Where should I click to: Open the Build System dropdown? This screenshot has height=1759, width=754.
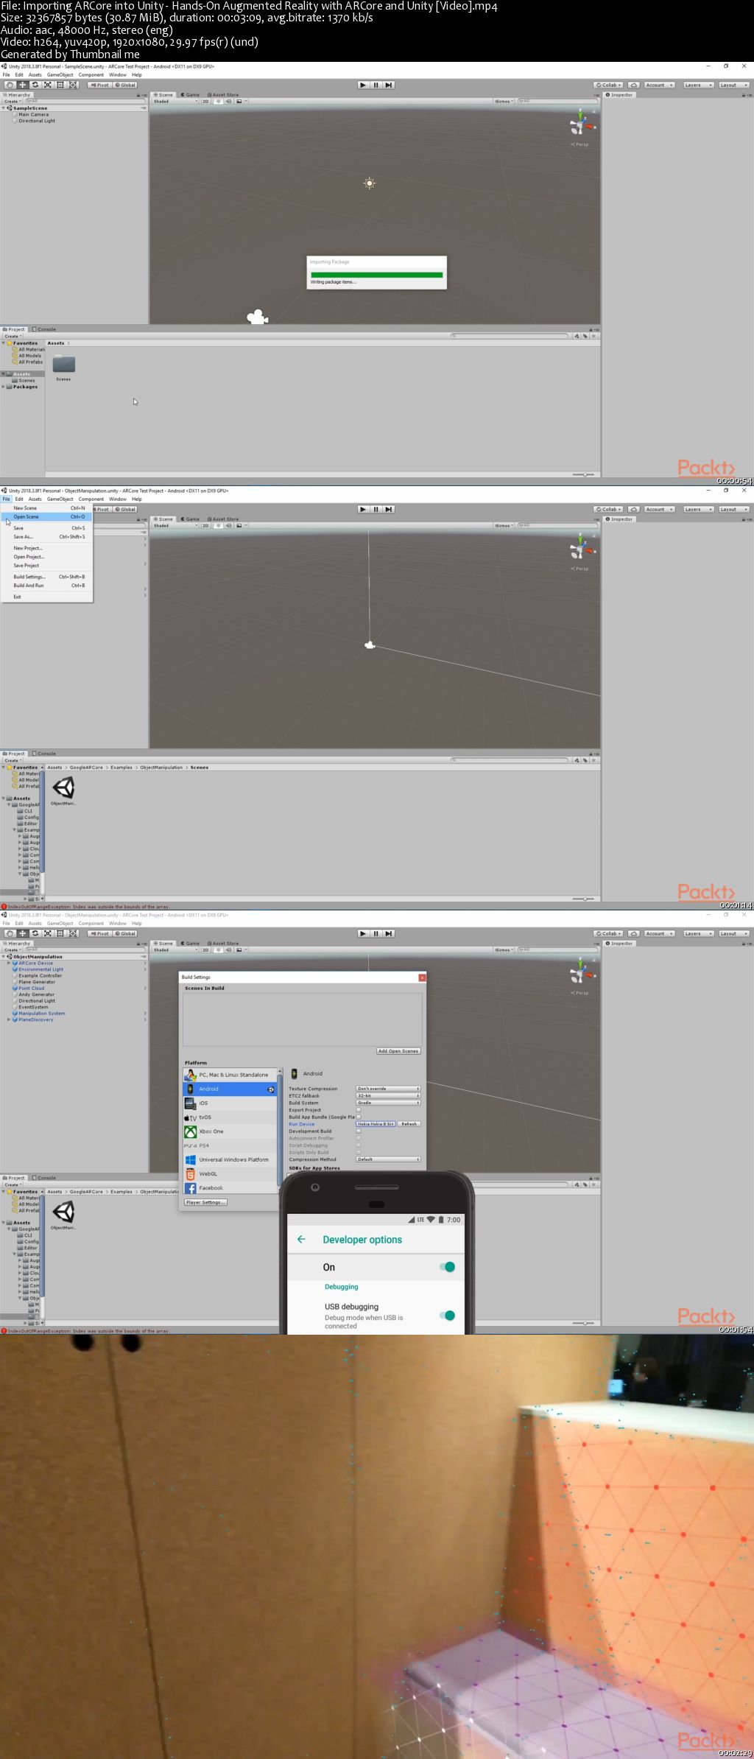(388, 1103)
